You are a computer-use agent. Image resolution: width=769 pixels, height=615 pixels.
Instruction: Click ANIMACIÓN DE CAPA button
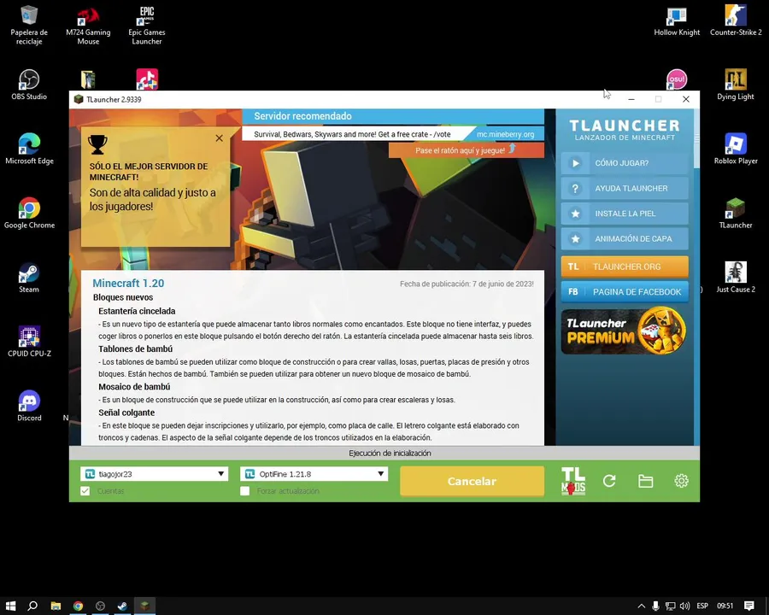625,239
